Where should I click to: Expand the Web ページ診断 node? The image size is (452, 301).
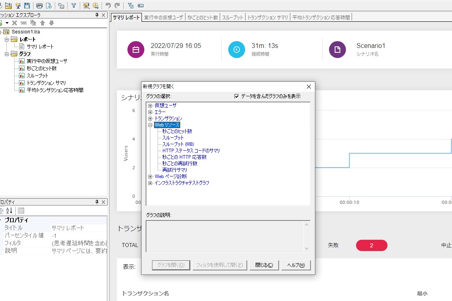point(150,176)
